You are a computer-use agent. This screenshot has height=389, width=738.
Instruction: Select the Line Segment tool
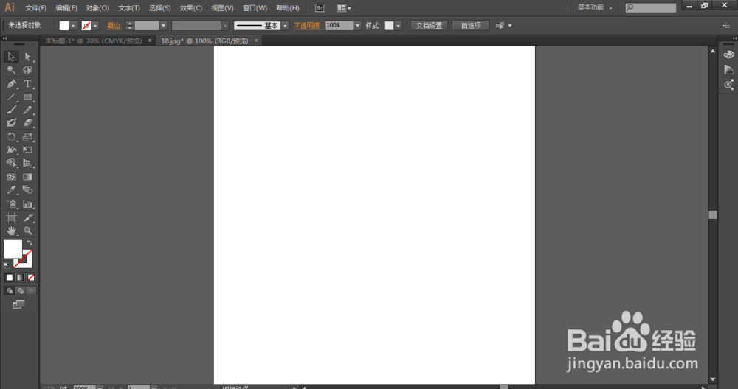[11, 97]
